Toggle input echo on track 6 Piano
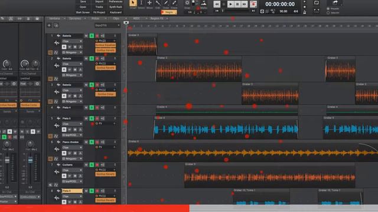Screen dimensions: 378x212 [x=103, y=142]
